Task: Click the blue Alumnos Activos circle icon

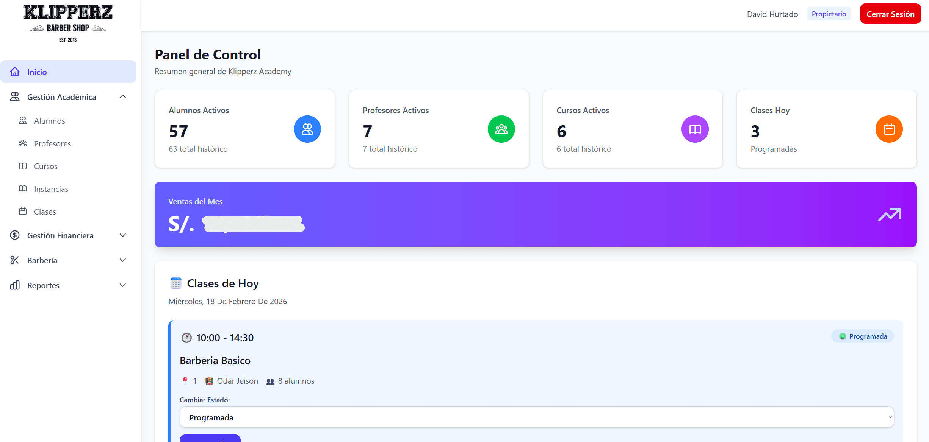Action: click(x=307, y=129)
